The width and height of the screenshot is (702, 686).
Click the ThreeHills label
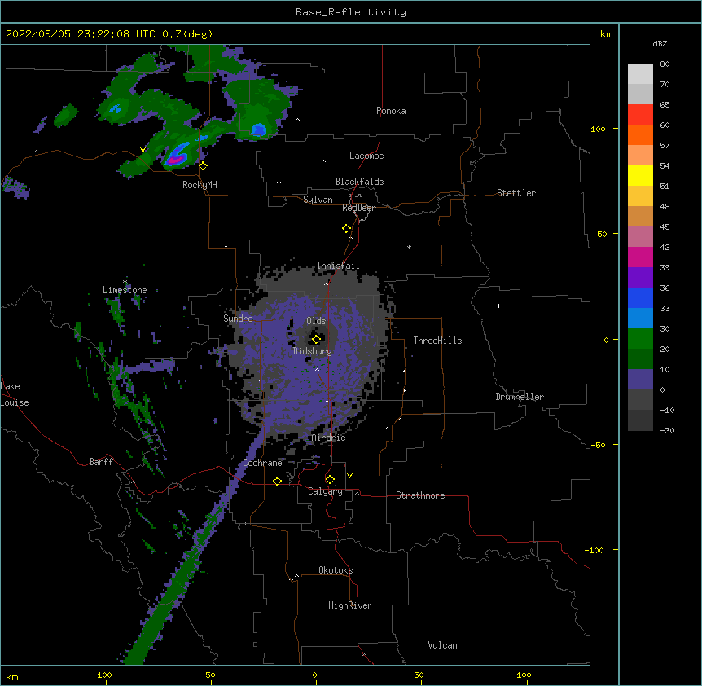(x=437, y=341)
